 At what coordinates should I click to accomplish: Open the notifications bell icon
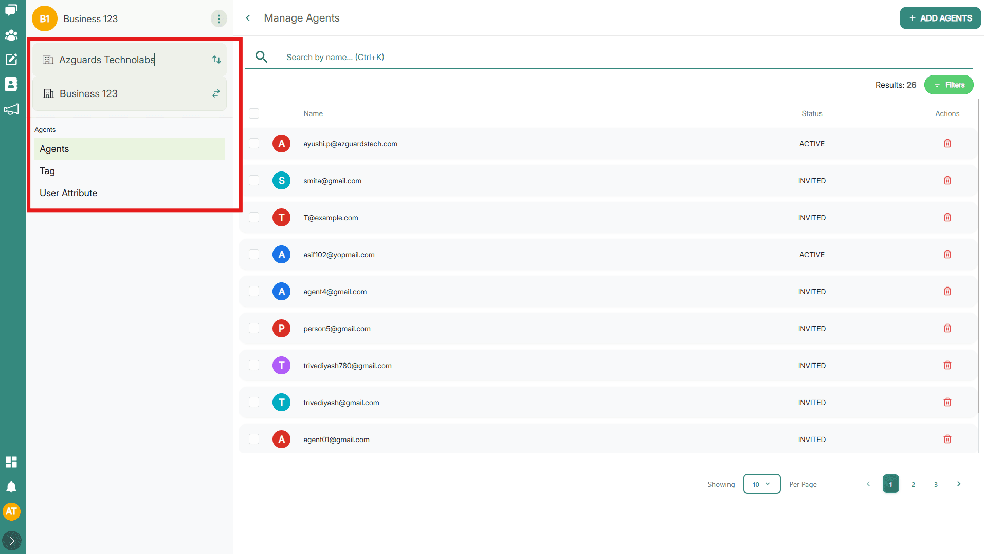(x=11, y=487)
